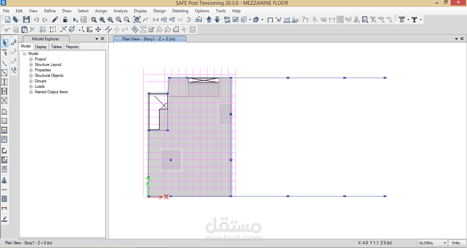The image size is (467, 248).
Task: Click the Zoom Out minus magnifier
Action: pos(127,19)
